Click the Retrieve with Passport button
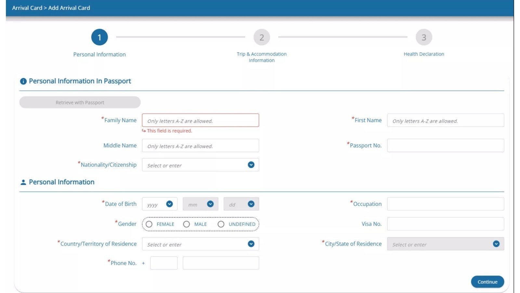This screenshot has height=293, width=520. [80, 102]
